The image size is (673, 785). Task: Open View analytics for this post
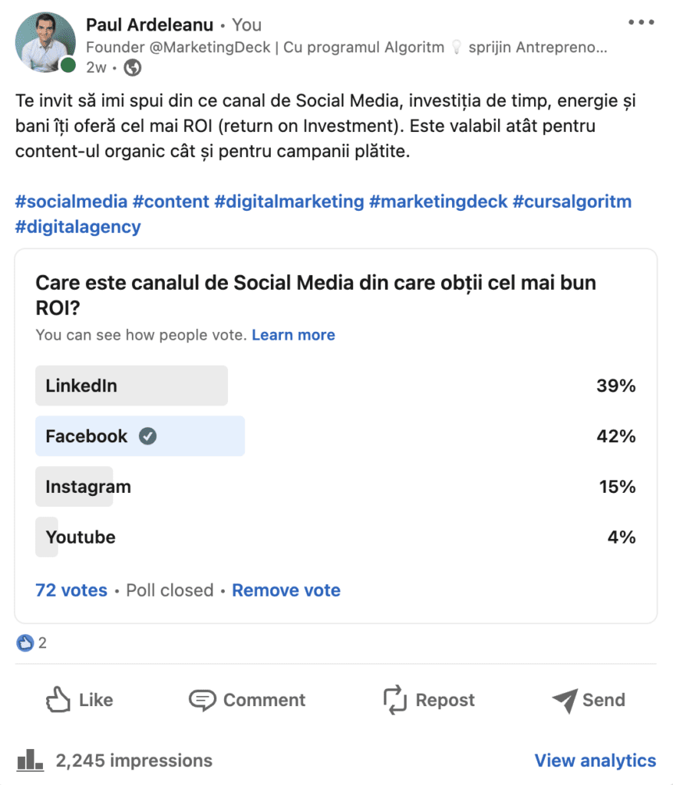coord(595,760)
